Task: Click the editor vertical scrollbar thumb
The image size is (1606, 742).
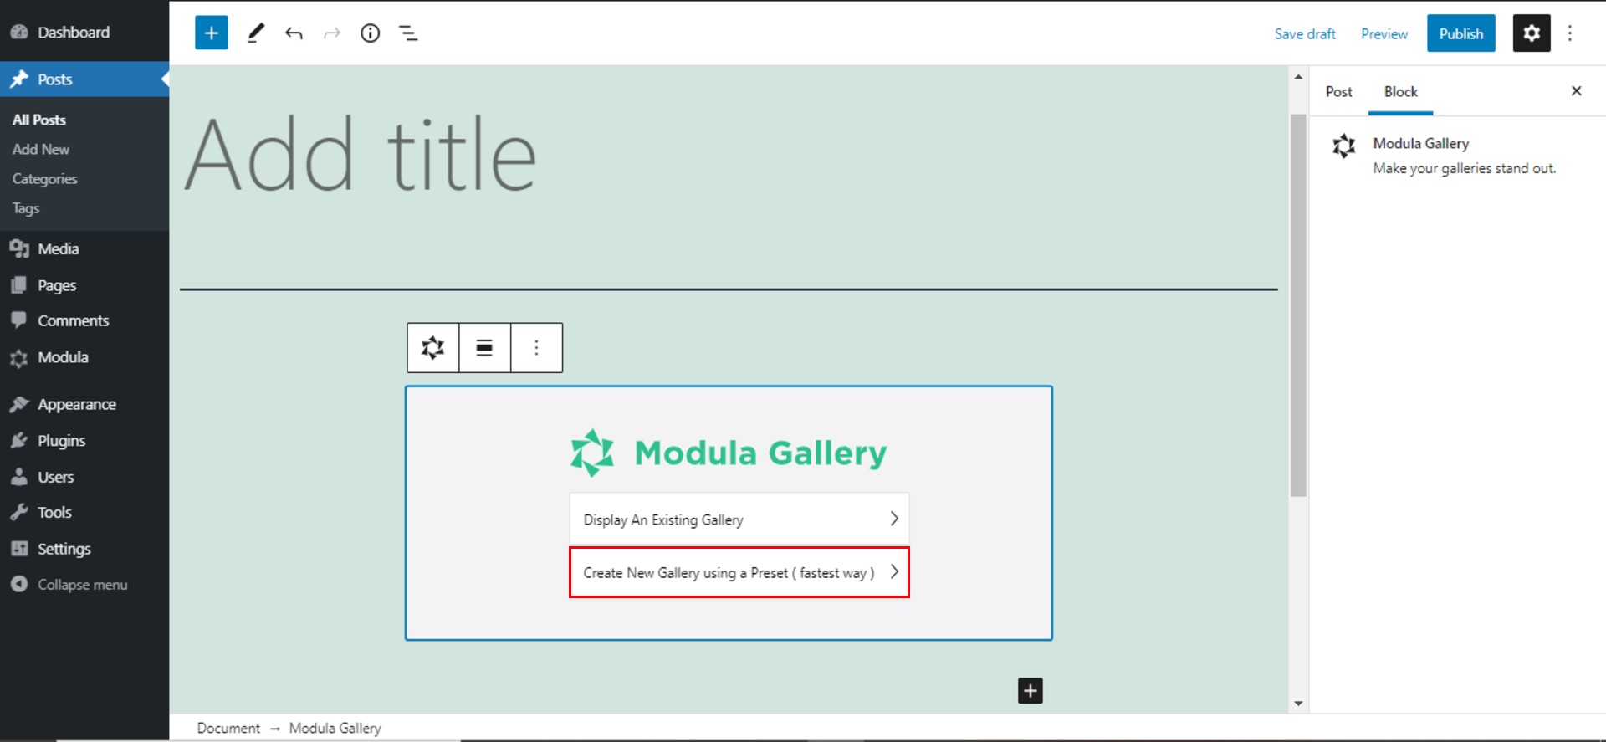Action: (x=1298, y=305)
